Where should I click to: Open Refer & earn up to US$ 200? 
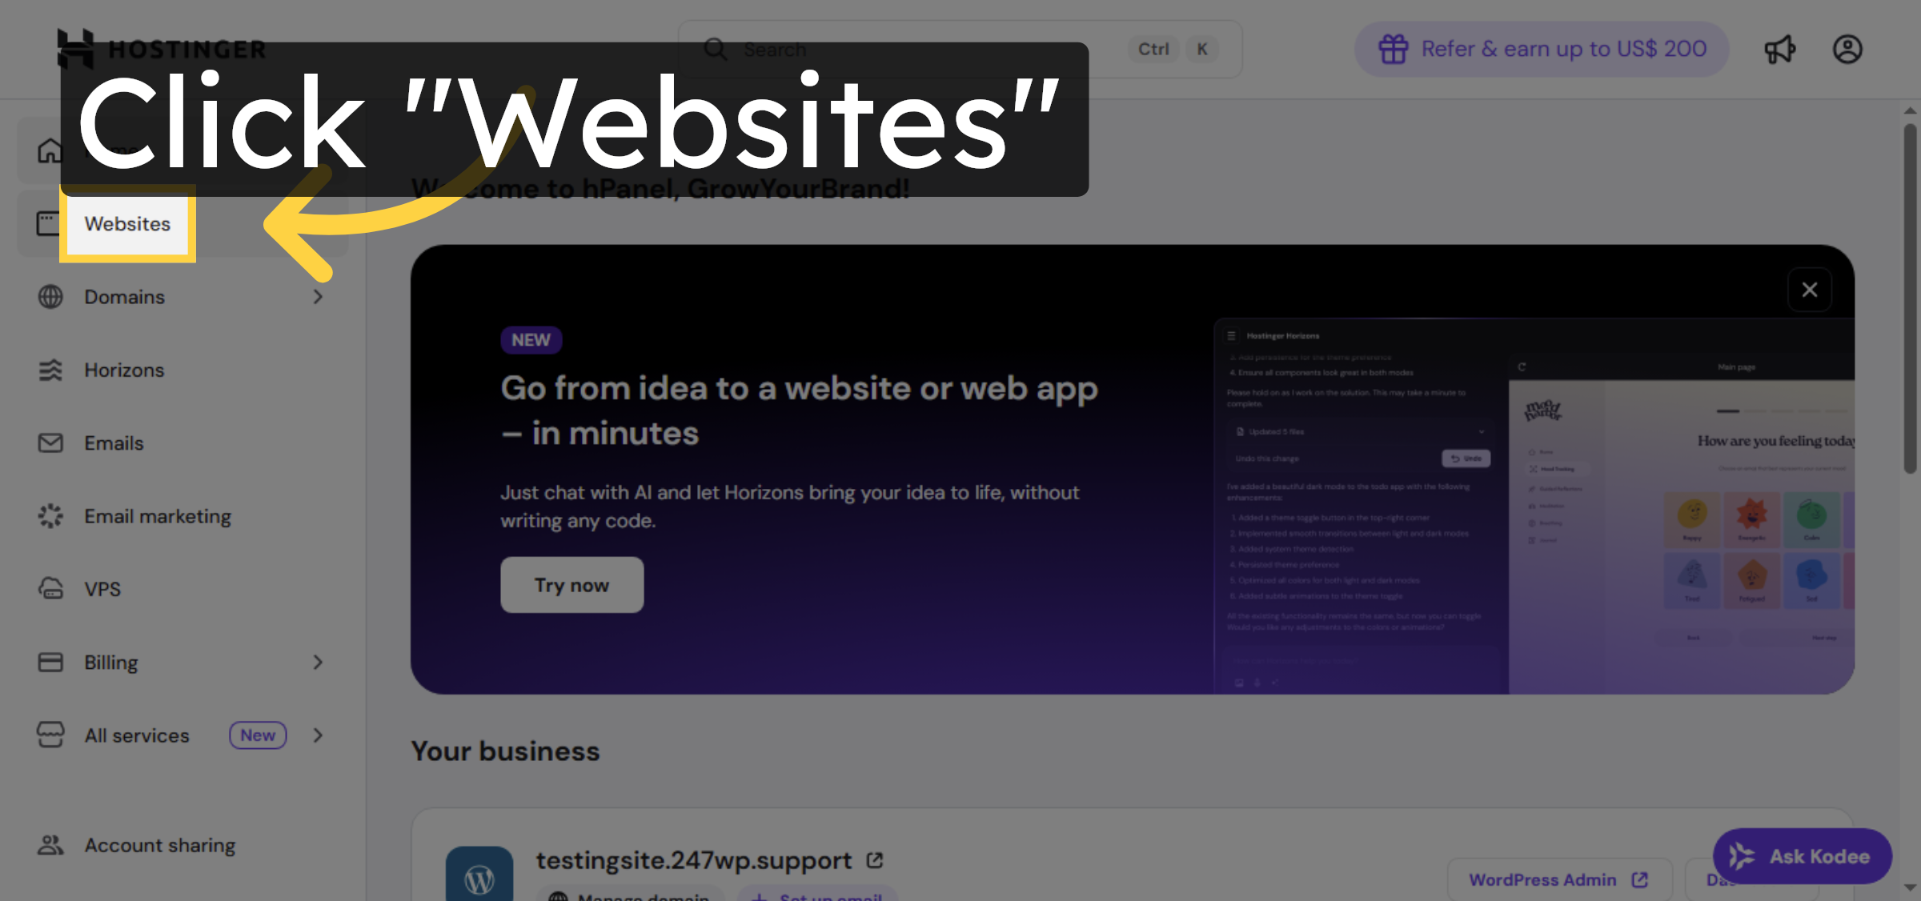1541,49
